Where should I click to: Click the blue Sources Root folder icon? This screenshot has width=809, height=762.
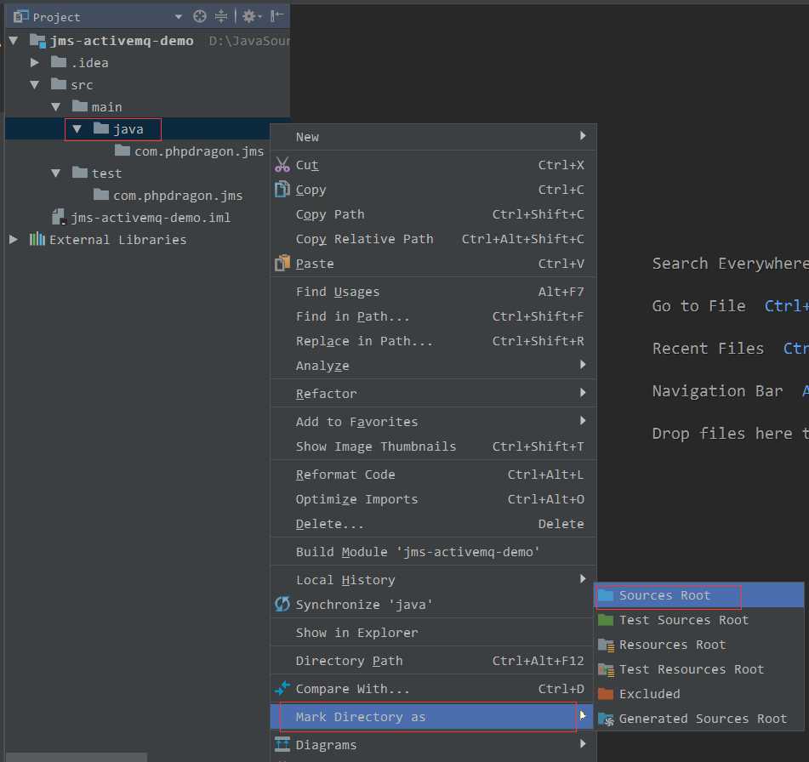(606, 595)
